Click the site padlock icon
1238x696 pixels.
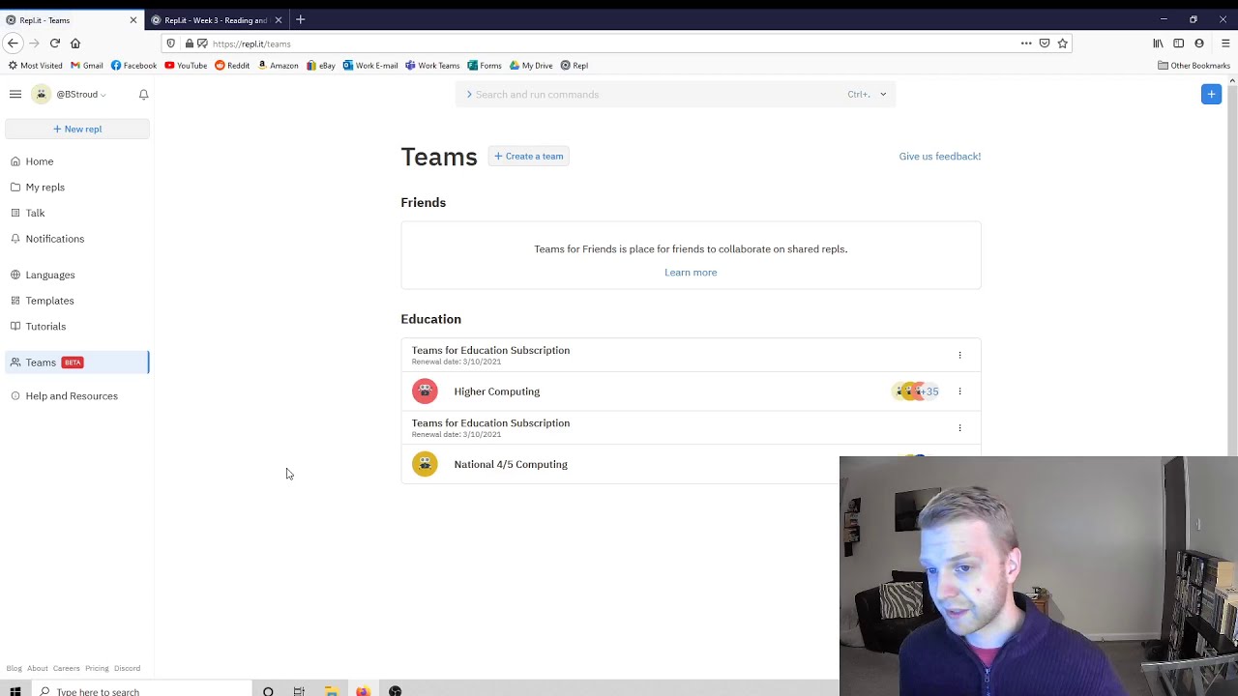[189, 43]
